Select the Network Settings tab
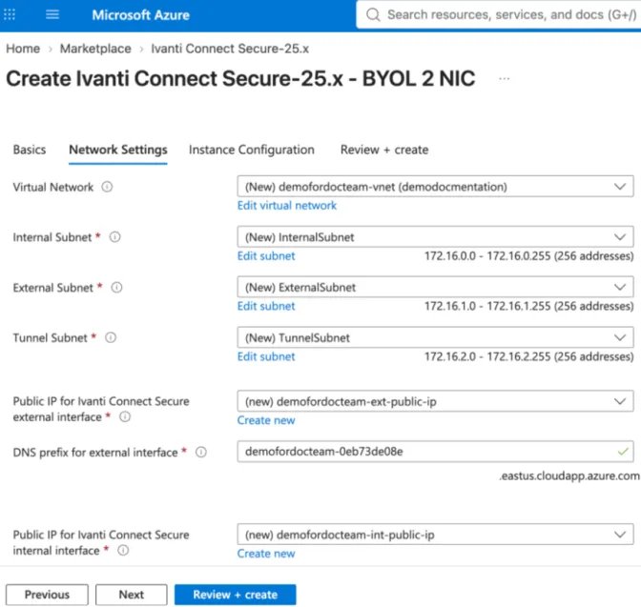The image size is (641, 607). pos(118,150)
